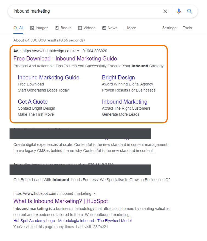Open the 'HubSpot Academy Logo' link
Image resolution: width=207 pixels, height=241 pixels.
tap(34, 221)
